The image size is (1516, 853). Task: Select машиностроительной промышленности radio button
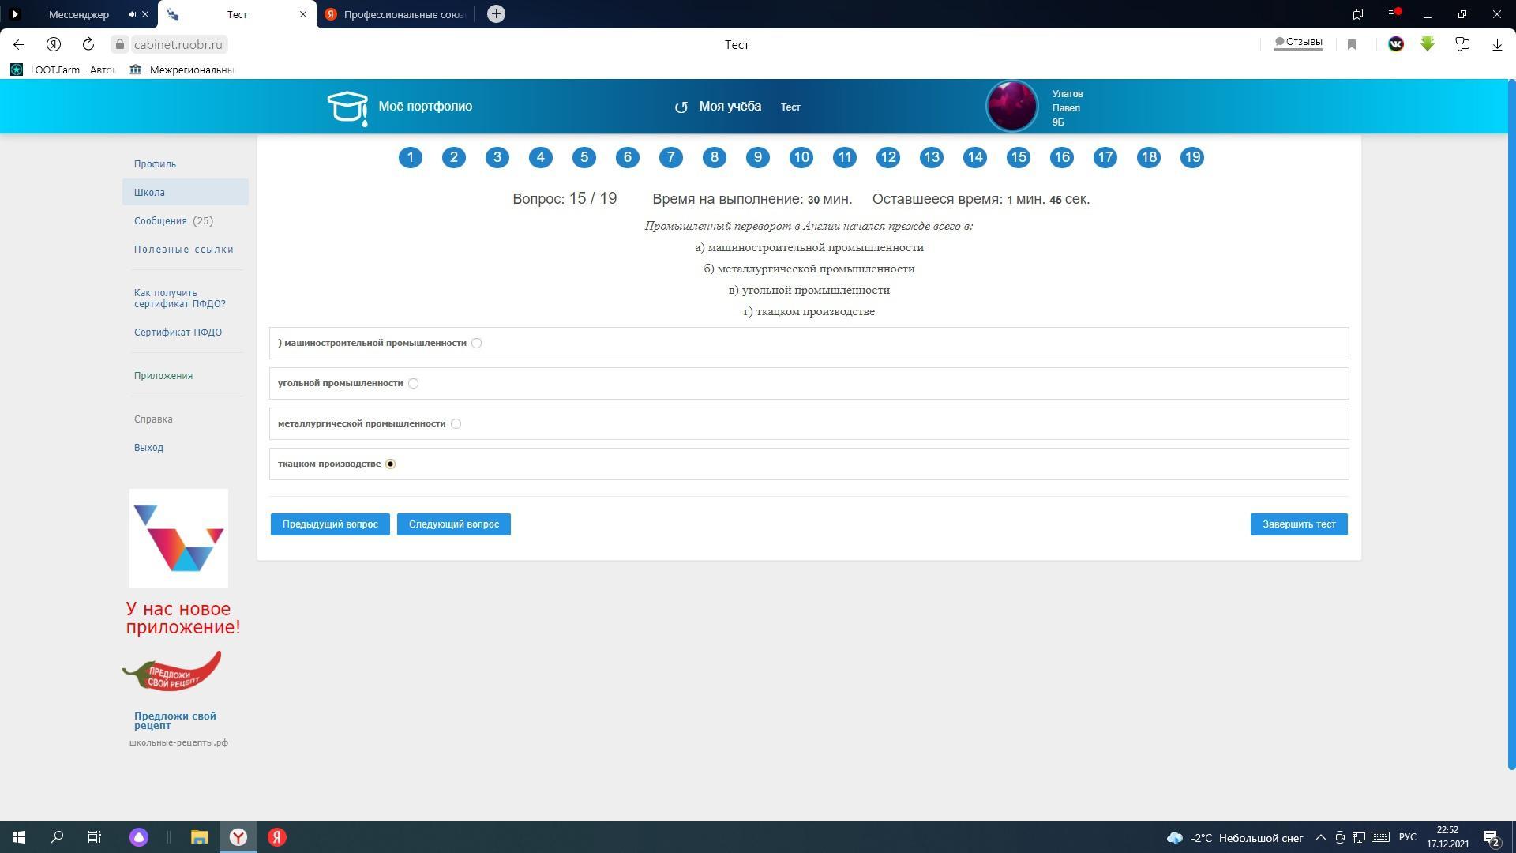476,343
